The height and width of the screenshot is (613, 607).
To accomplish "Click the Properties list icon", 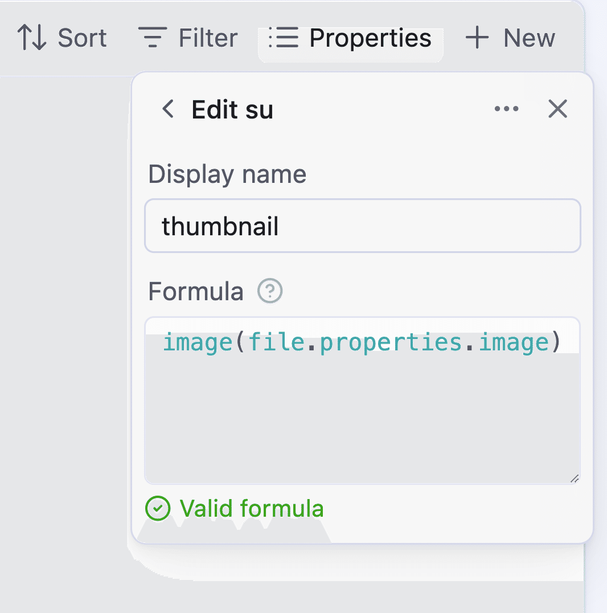I will (283, 38).
